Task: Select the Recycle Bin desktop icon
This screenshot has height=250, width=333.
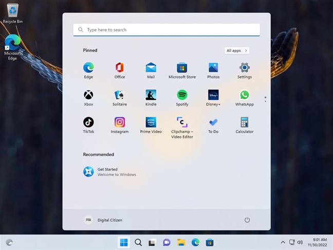Action: tap(13, 13)
